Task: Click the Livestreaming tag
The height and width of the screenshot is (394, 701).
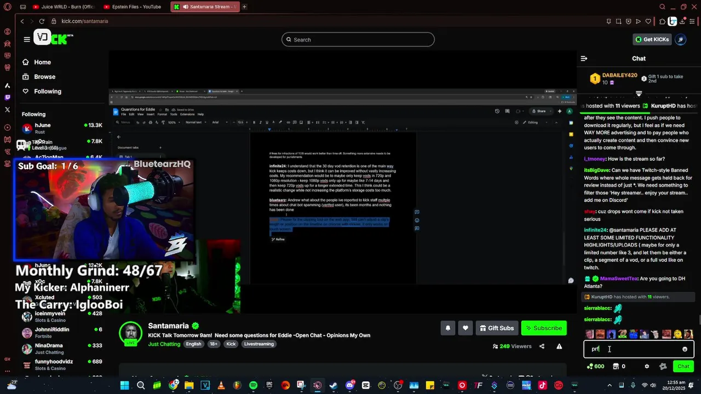Action: pyautogui.click(x=259, y=344)
